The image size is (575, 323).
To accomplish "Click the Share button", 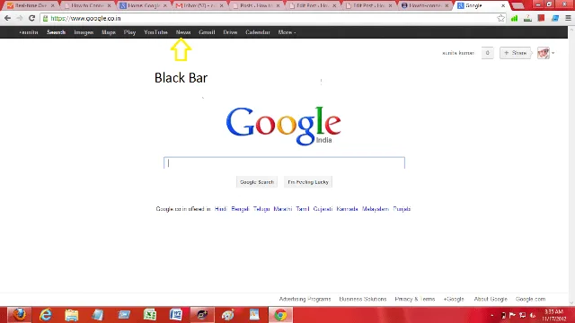I will click(516, 53).
